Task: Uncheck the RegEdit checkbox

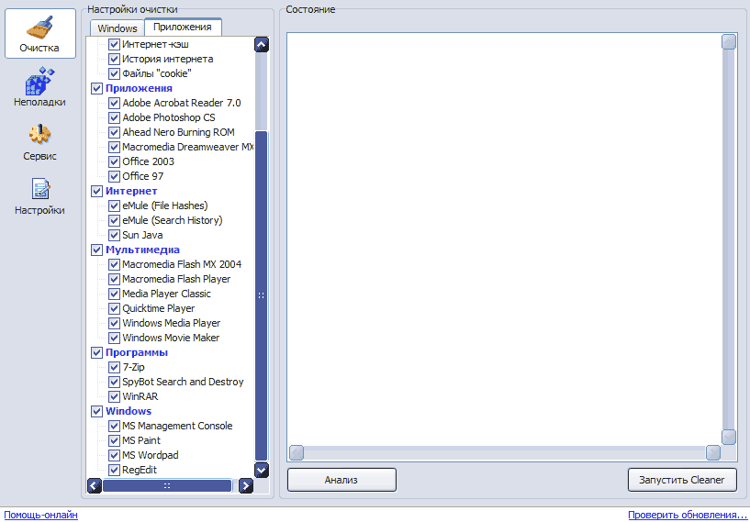Action: (x=114, y=470)
